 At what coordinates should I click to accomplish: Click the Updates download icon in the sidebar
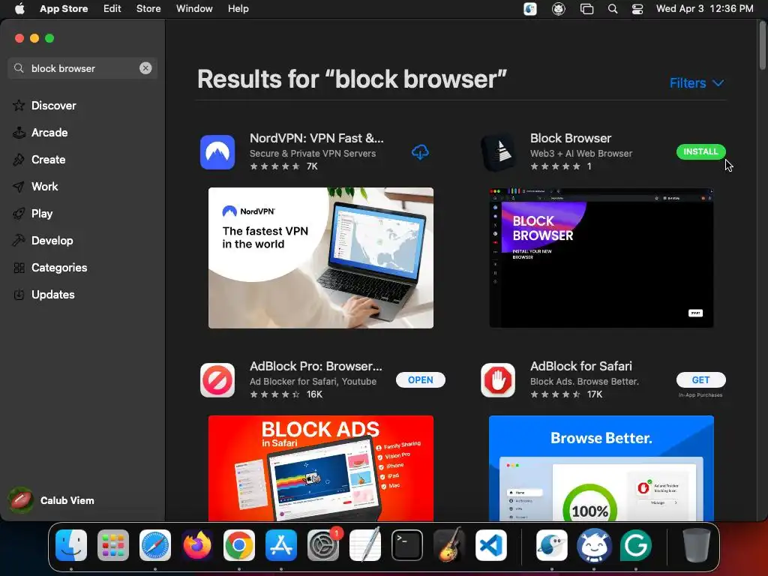[x=19, y=294]
